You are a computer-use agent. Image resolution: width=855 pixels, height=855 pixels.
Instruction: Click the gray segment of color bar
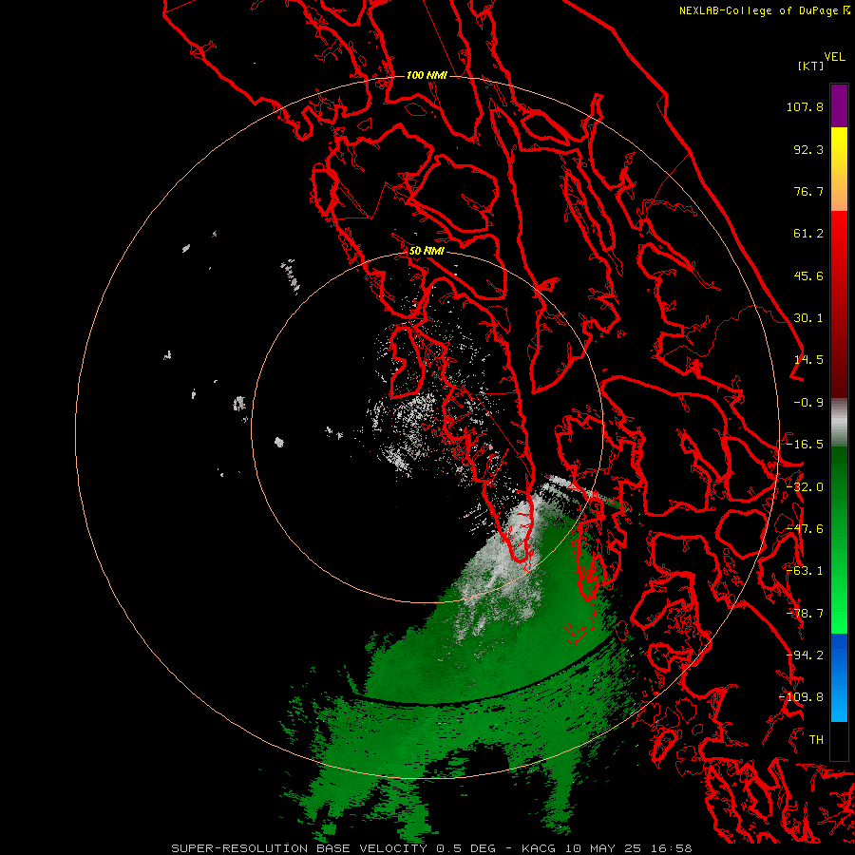tap(839, 423)
